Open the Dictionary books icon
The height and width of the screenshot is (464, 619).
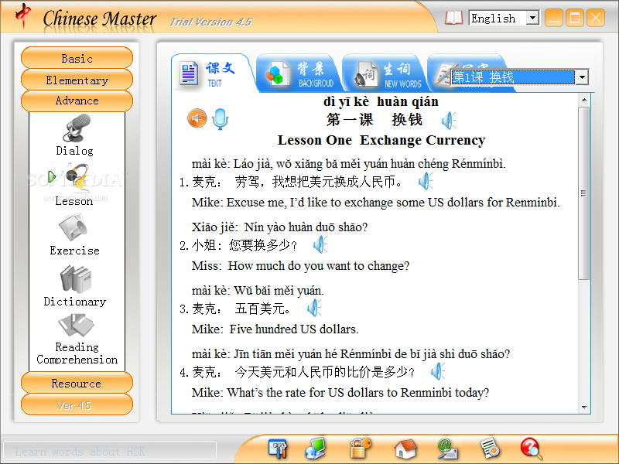(76, 279)
